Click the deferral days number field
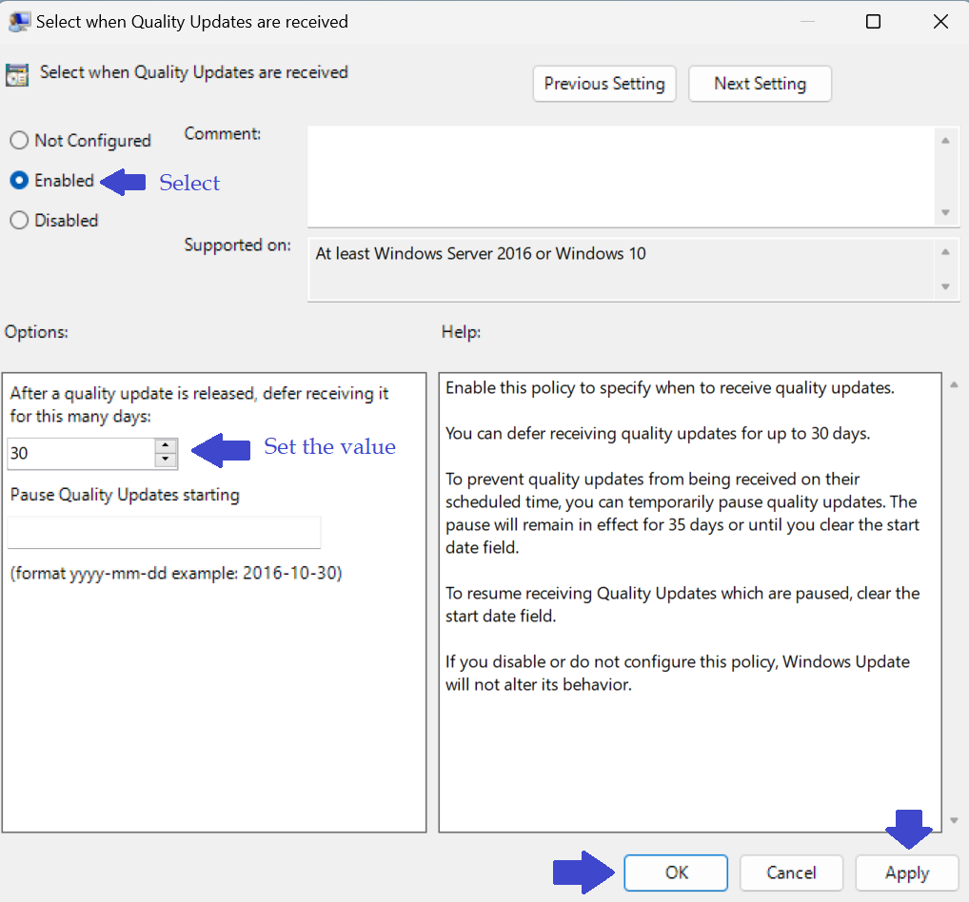The height and width of the screenshot is (902, 969). click(x=80, y=454)
